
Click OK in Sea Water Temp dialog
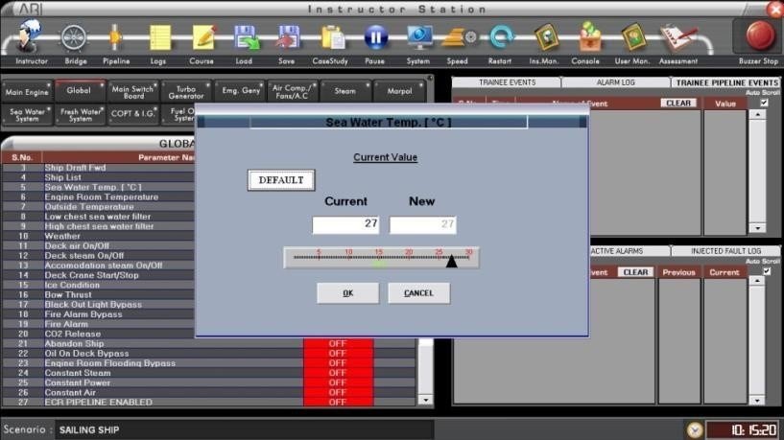[x=347, y=293]
